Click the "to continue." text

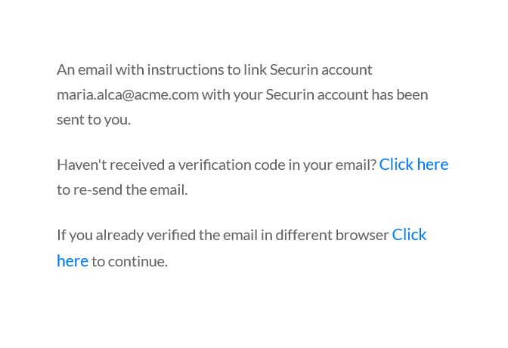coord(129,261)
